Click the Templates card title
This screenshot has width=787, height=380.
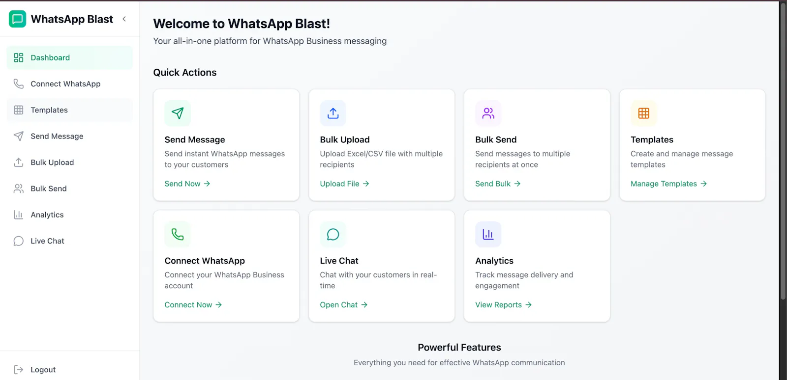pos(652,140)
